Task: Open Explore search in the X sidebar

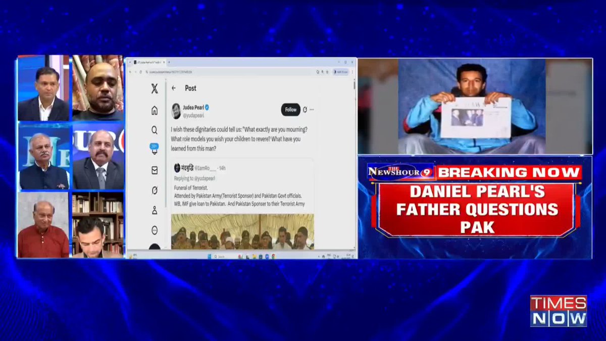Action: pos(155,130)
